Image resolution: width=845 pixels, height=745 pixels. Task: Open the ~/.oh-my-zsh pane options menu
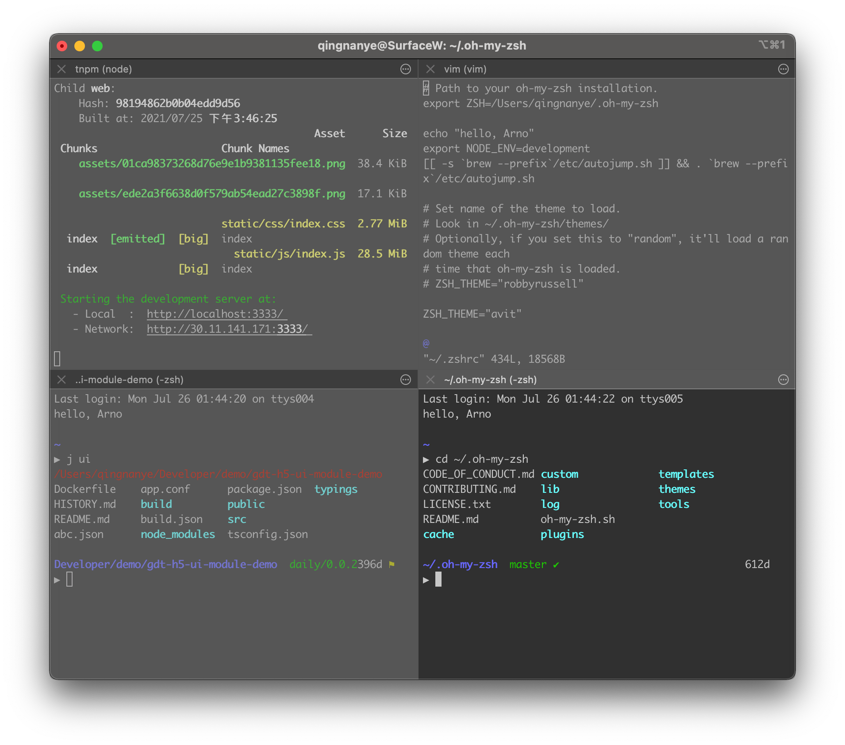coord(784,380)
